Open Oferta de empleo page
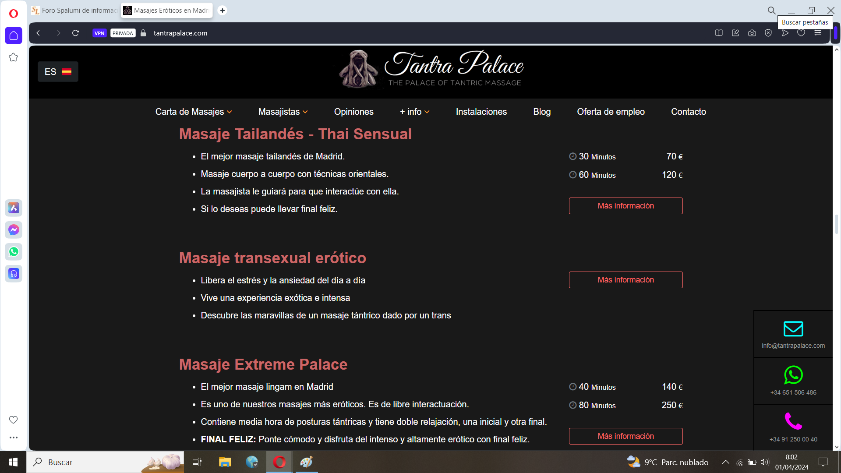841x473 pixels. (611, 112)
